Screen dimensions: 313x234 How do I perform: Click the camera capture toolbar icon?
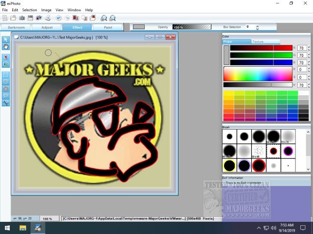(22, 18)
